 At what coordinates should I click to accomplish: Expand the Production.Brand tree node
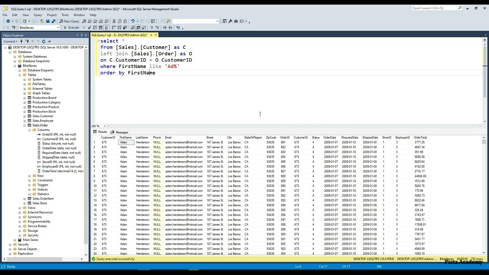coord(24,98)
